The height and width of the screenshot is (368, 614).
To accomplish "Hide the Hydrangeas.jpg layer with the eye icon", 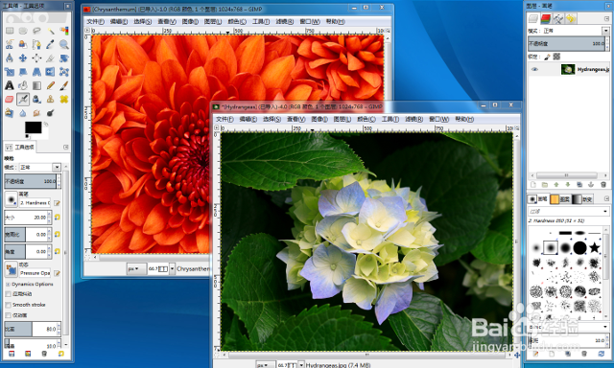I will [534, 69].
